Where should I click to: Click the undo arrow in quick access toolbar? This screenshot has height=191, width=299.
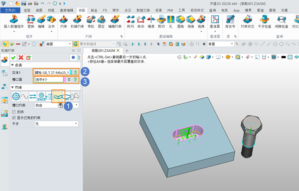42,3
